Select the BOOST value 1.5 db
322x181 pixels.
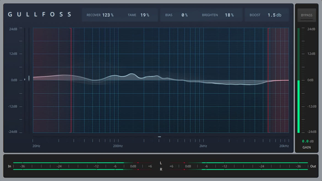274,15
